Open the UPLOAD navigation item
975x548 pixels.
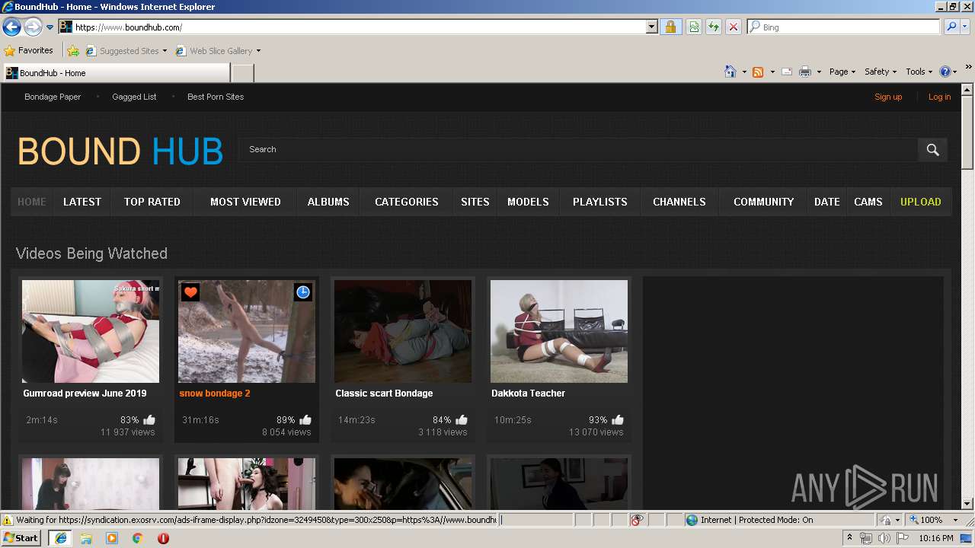click(x=921, y=202)
